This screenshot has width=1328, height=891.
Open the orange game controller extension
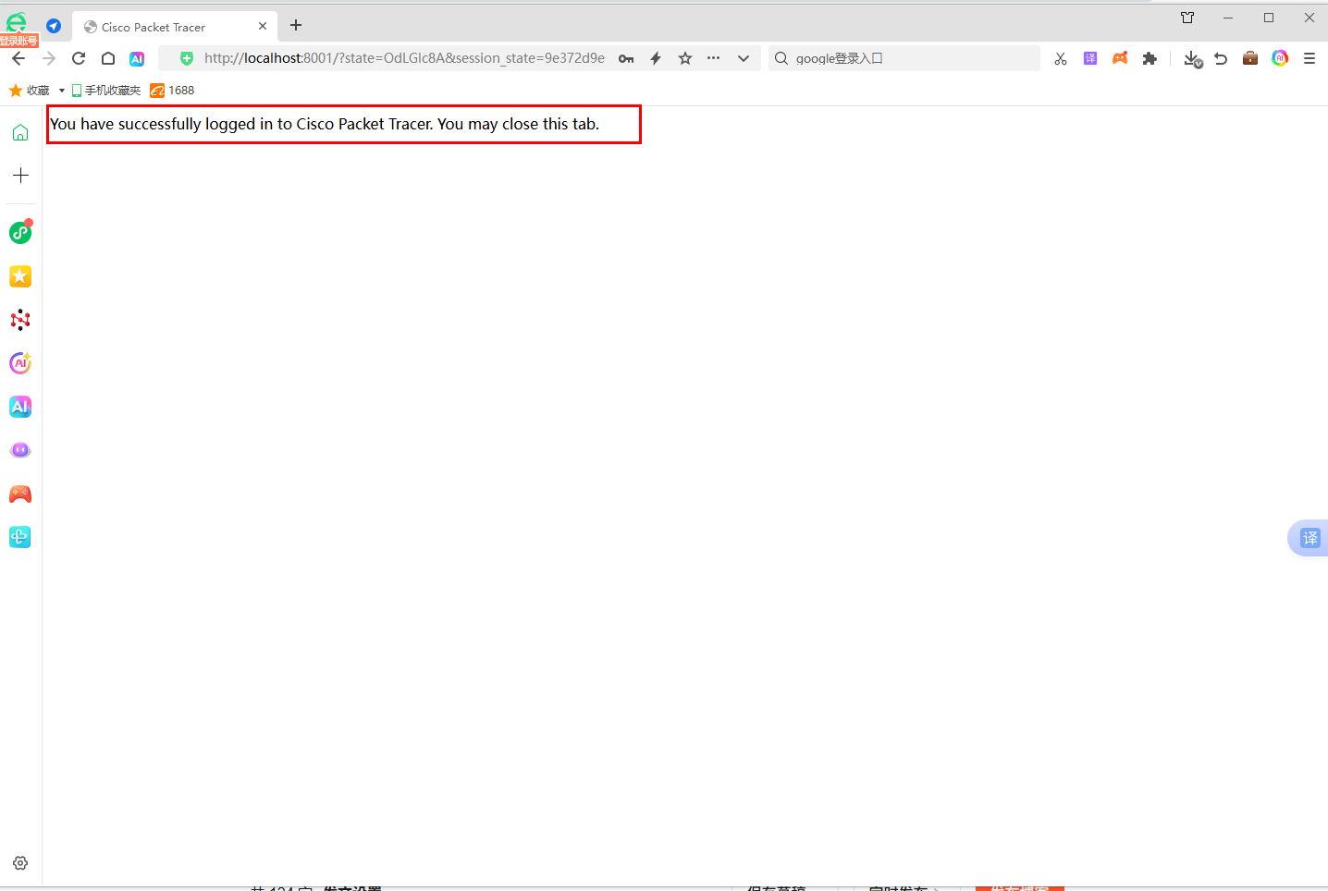tap(1120, 58)
